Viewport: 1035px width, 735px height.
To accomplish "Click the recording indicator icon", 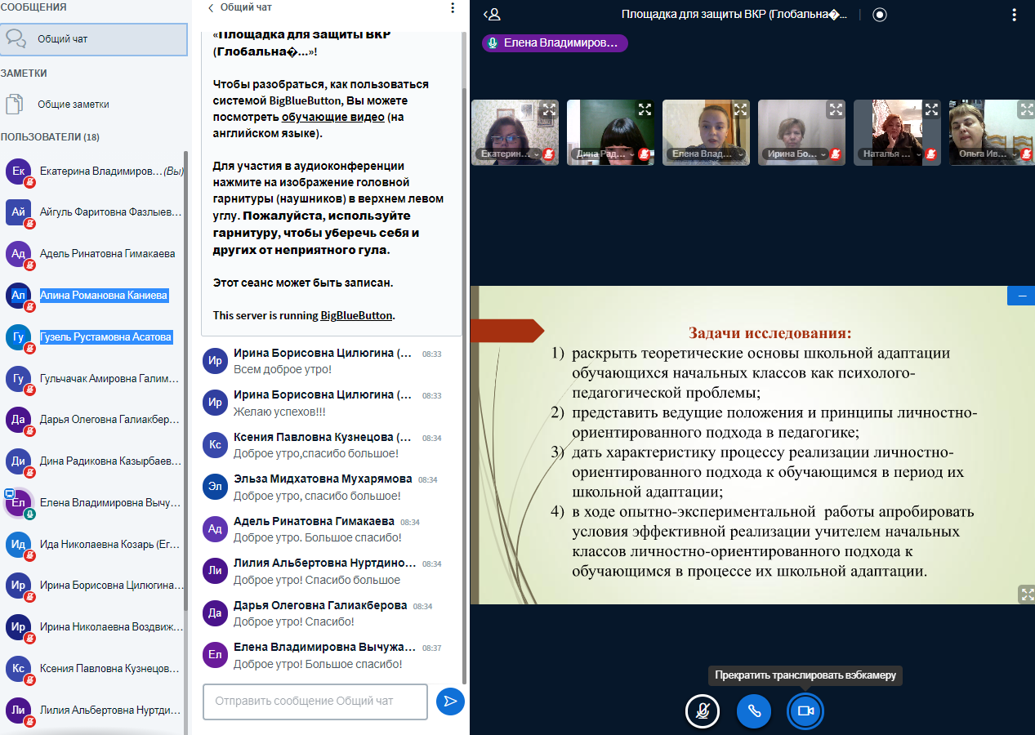I will (x=879, y=14).
